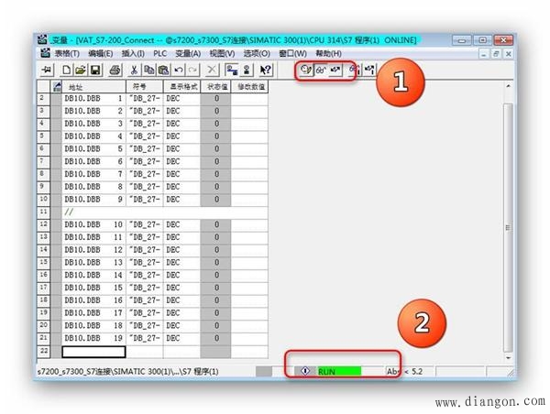Delete with the X toolbar icon
The width and height of the screenshot is (550, 414).
click(x=212, y=70)
